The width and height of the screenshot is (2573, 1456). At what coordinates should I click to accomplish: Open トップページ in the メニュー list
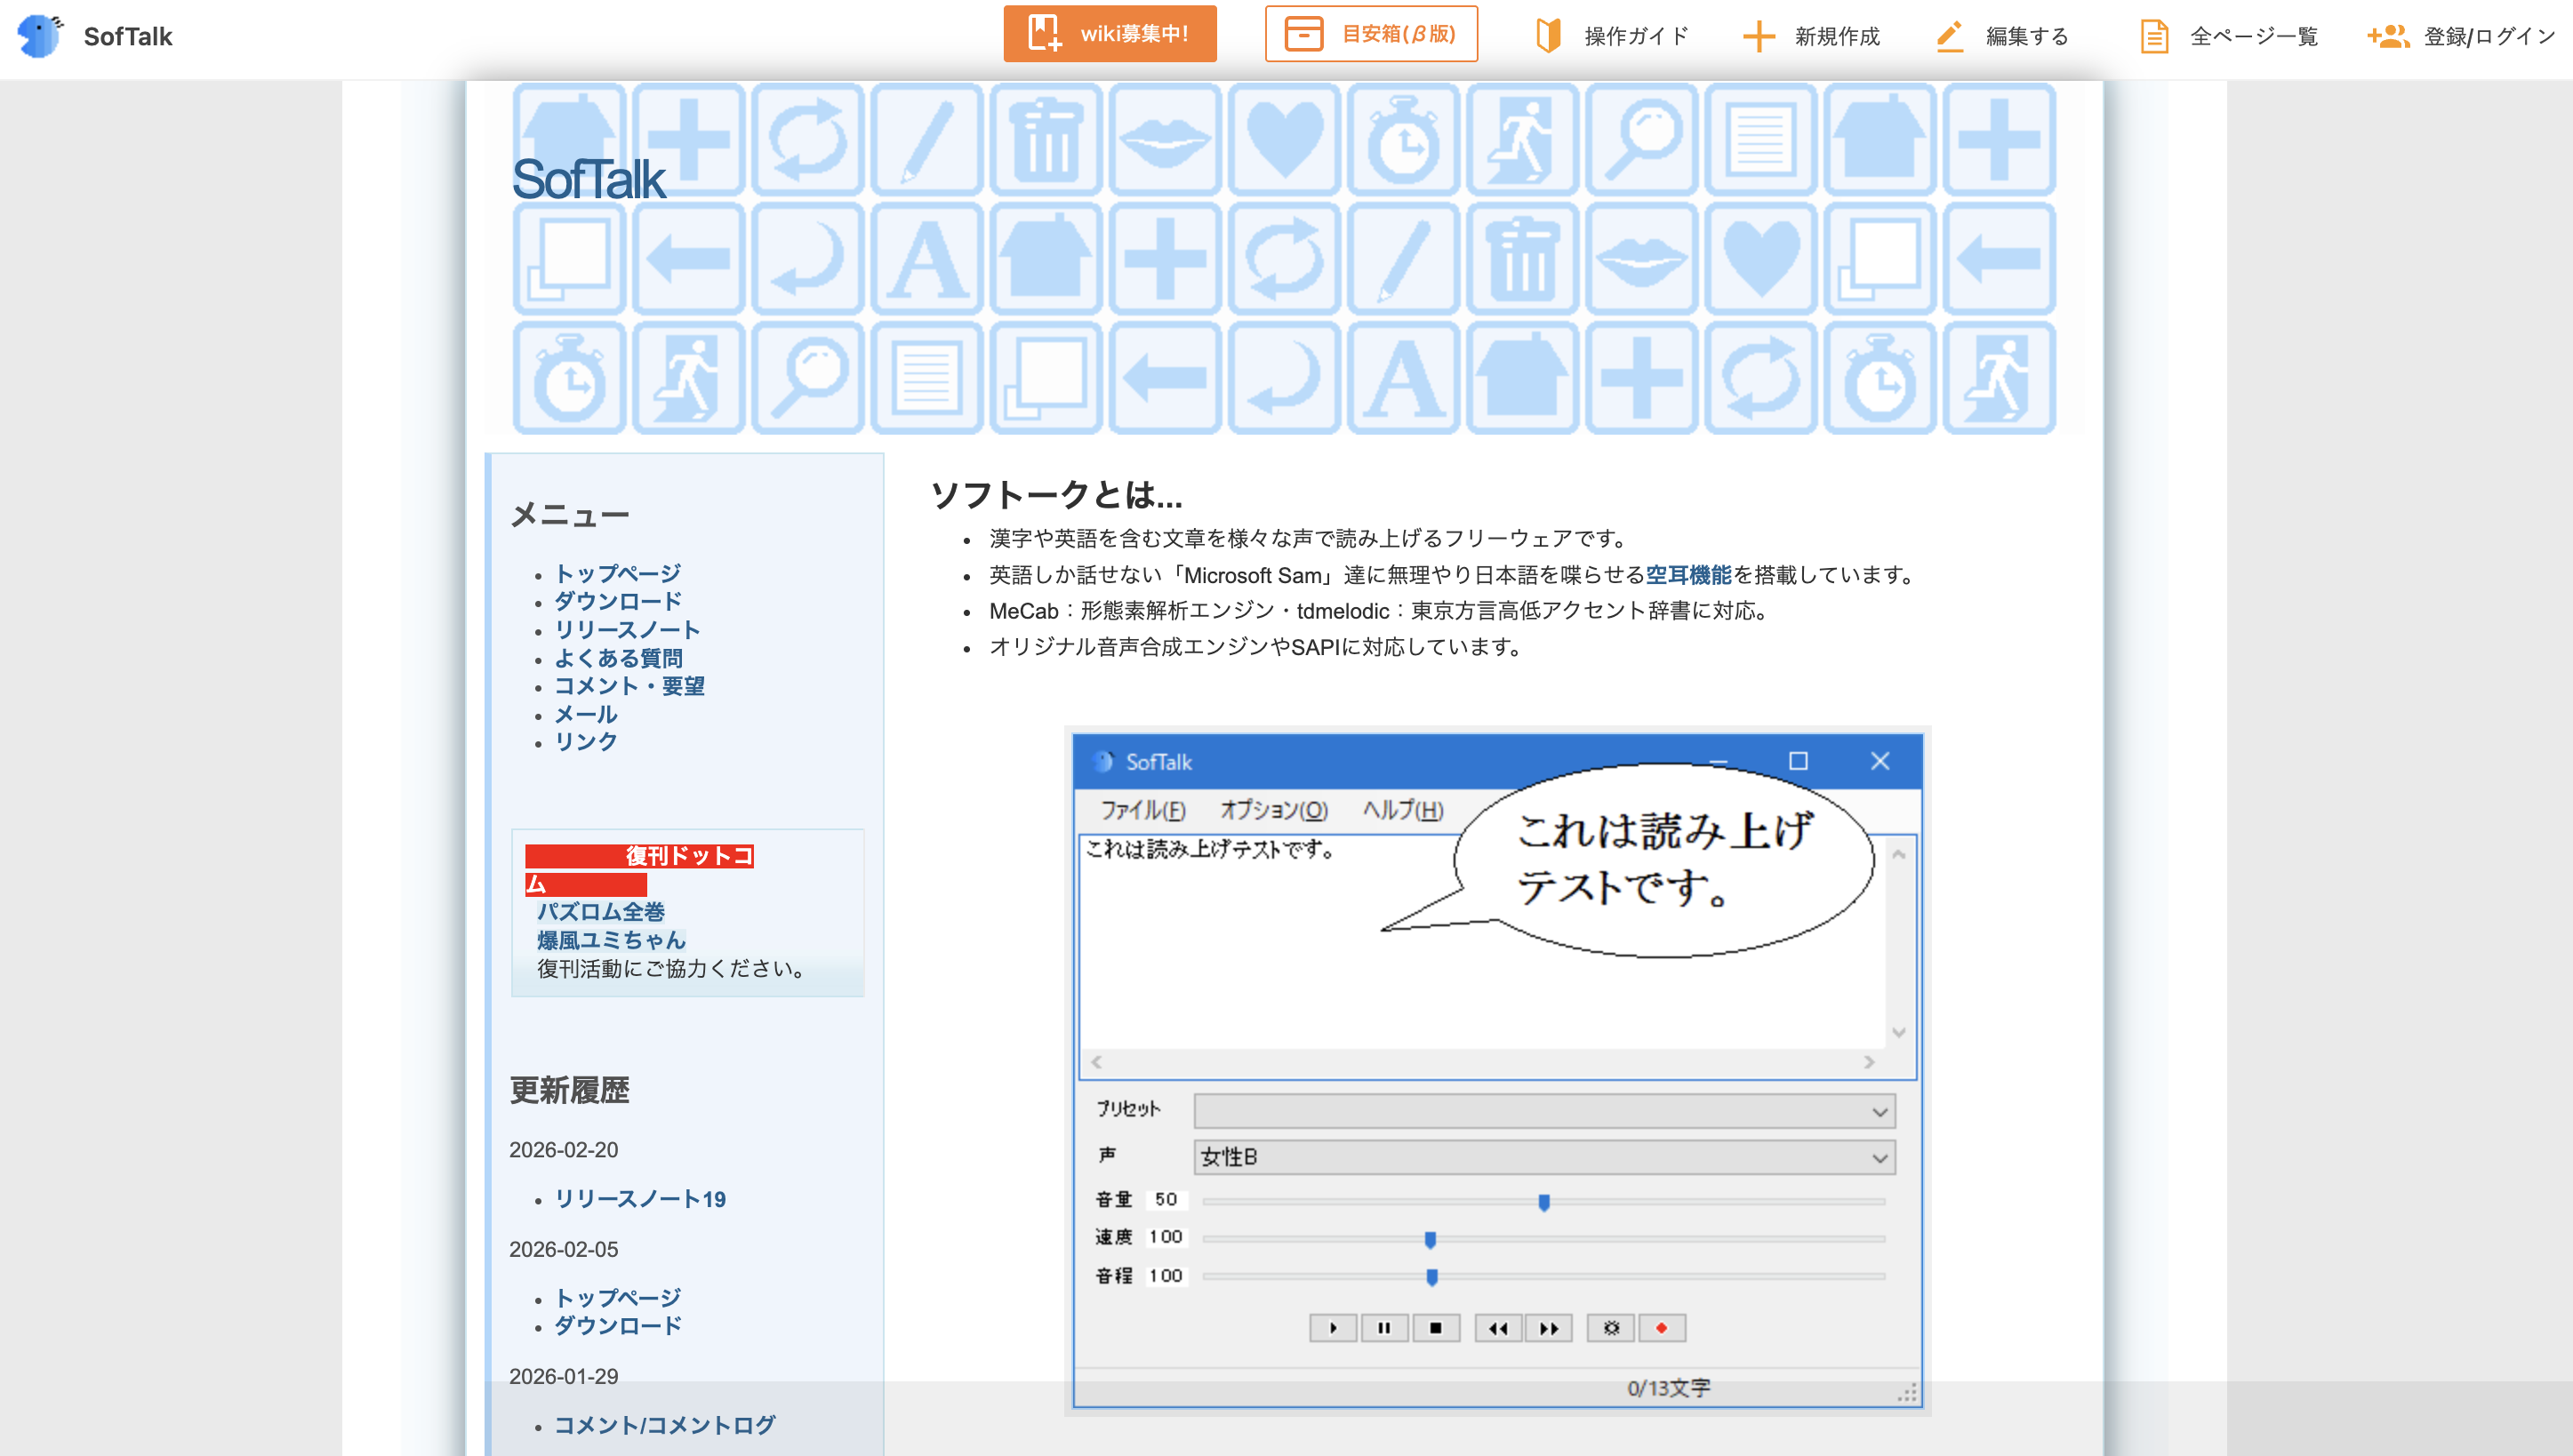coord(617,573)
